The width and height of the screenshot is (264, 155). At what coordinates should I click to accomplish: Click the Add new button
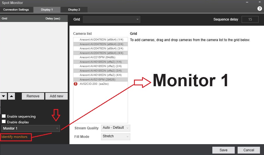[57, 96]
